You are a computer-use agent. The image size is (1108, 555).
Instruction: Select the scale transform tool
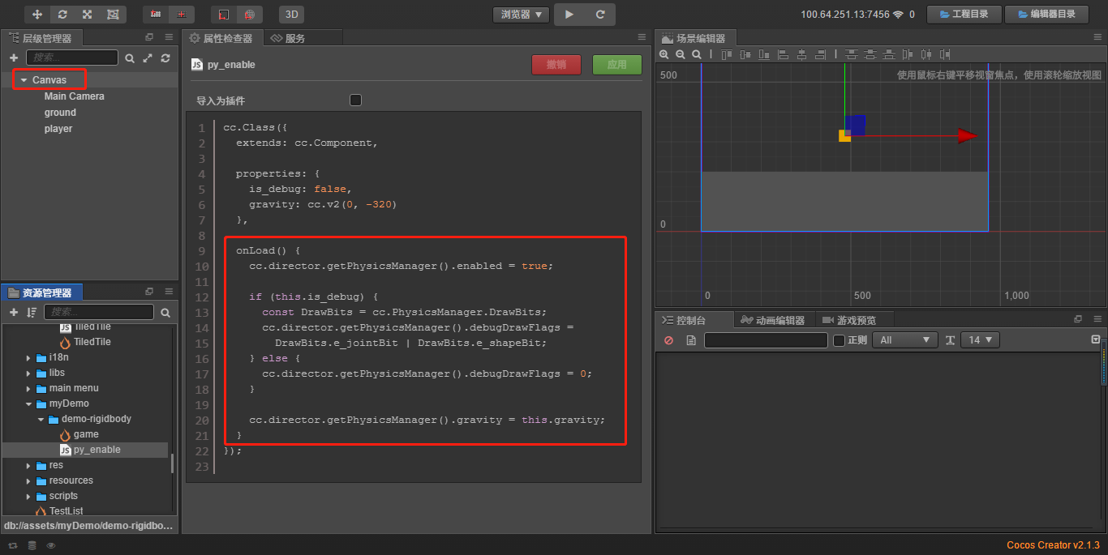point(87,15)
